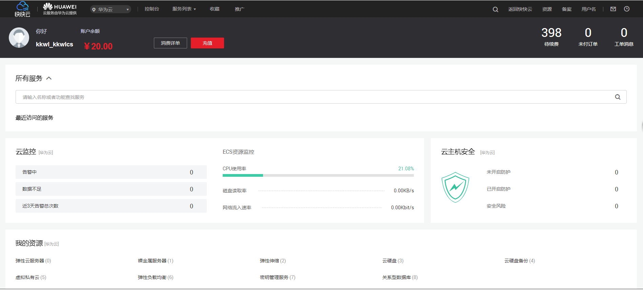Click 未开启防护 count
643x299 pixels.
point(616,172)
